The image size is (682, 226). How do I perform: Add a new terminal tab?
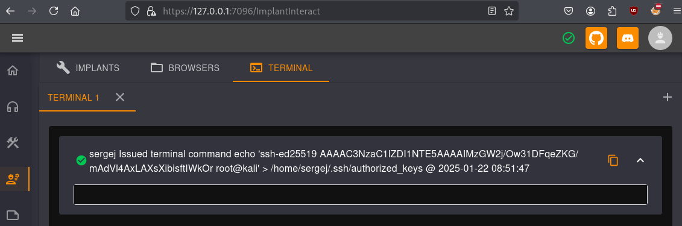(x=667, y=98)
